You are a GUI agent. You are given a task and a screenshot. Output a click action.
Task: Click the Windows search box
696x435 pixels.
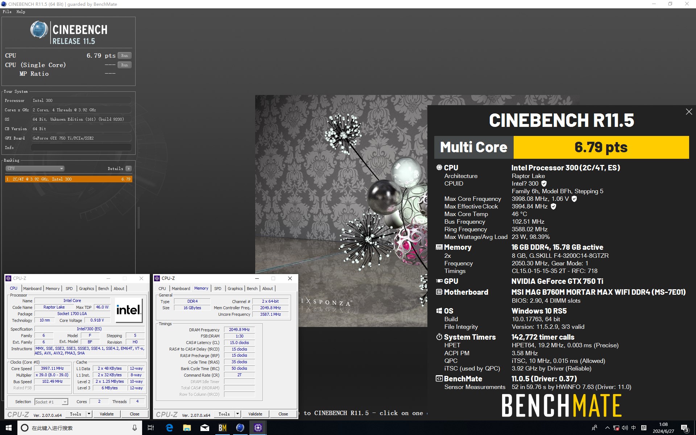click(x=79, y=428)
